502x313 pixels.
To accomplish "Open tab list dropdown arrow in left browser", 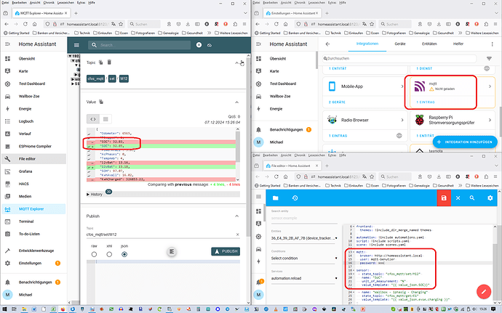I will pos(245,13).
